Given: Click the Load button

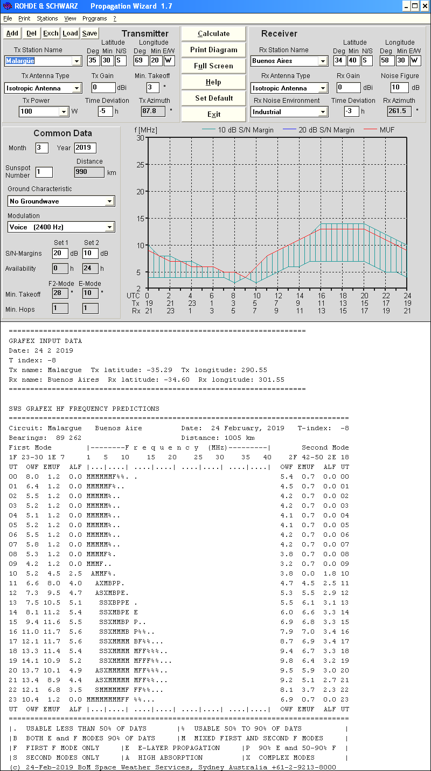Looking at the screenshot, I should 70,33.
